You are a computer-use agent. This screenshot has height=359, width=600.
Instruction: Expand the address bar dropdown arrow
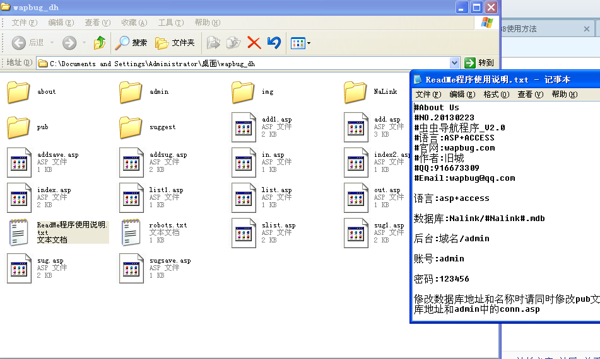(454, 63)
